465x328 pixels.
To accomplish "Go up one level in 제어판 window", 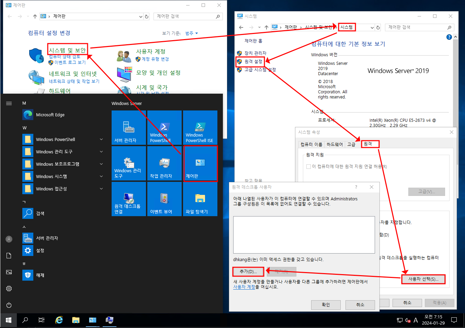I will [x=35, y=16].
